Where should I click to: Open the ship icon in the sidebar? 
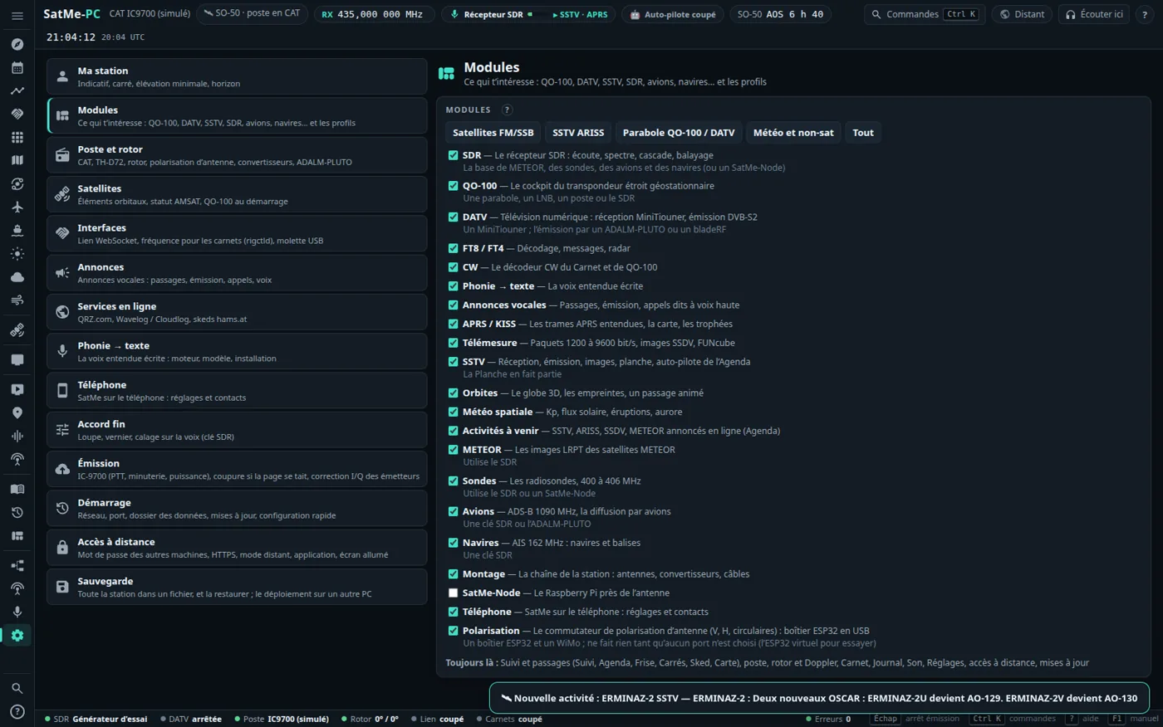17,230
